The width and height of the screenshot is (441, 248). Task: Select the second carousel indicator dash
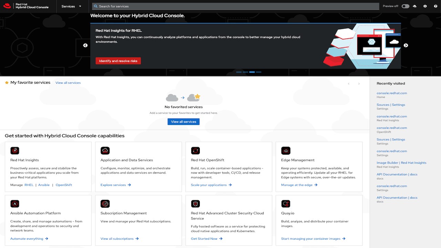tap(245, 72)
